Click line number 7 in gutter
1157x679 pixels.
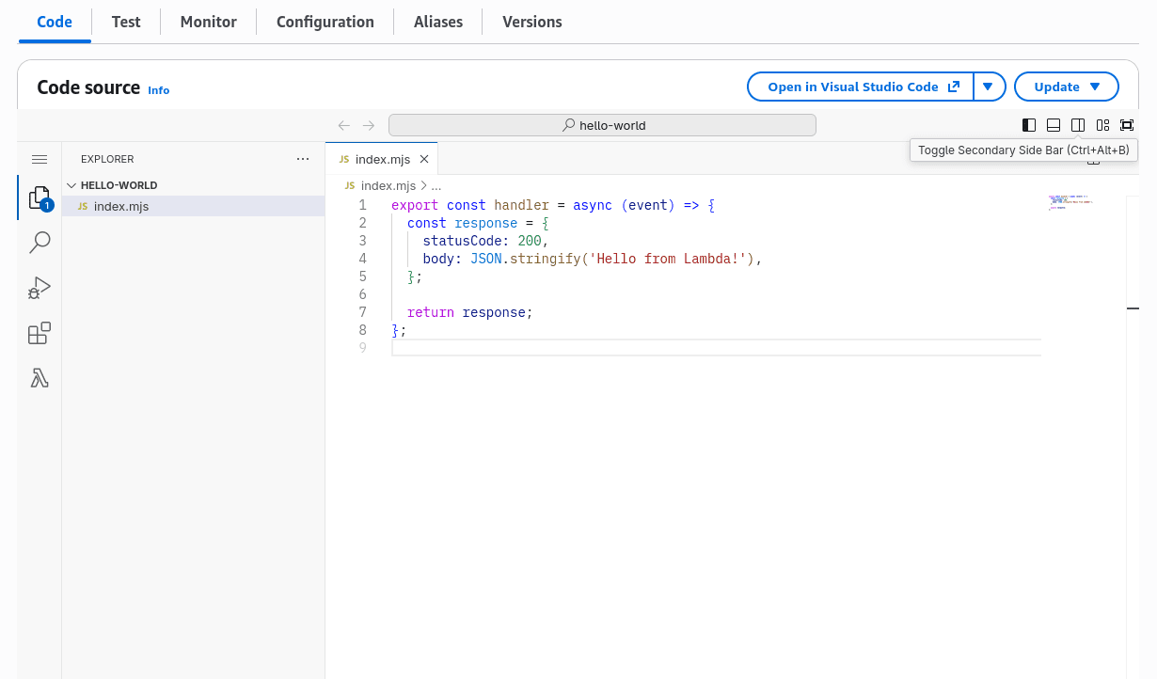tap(363, 312)
